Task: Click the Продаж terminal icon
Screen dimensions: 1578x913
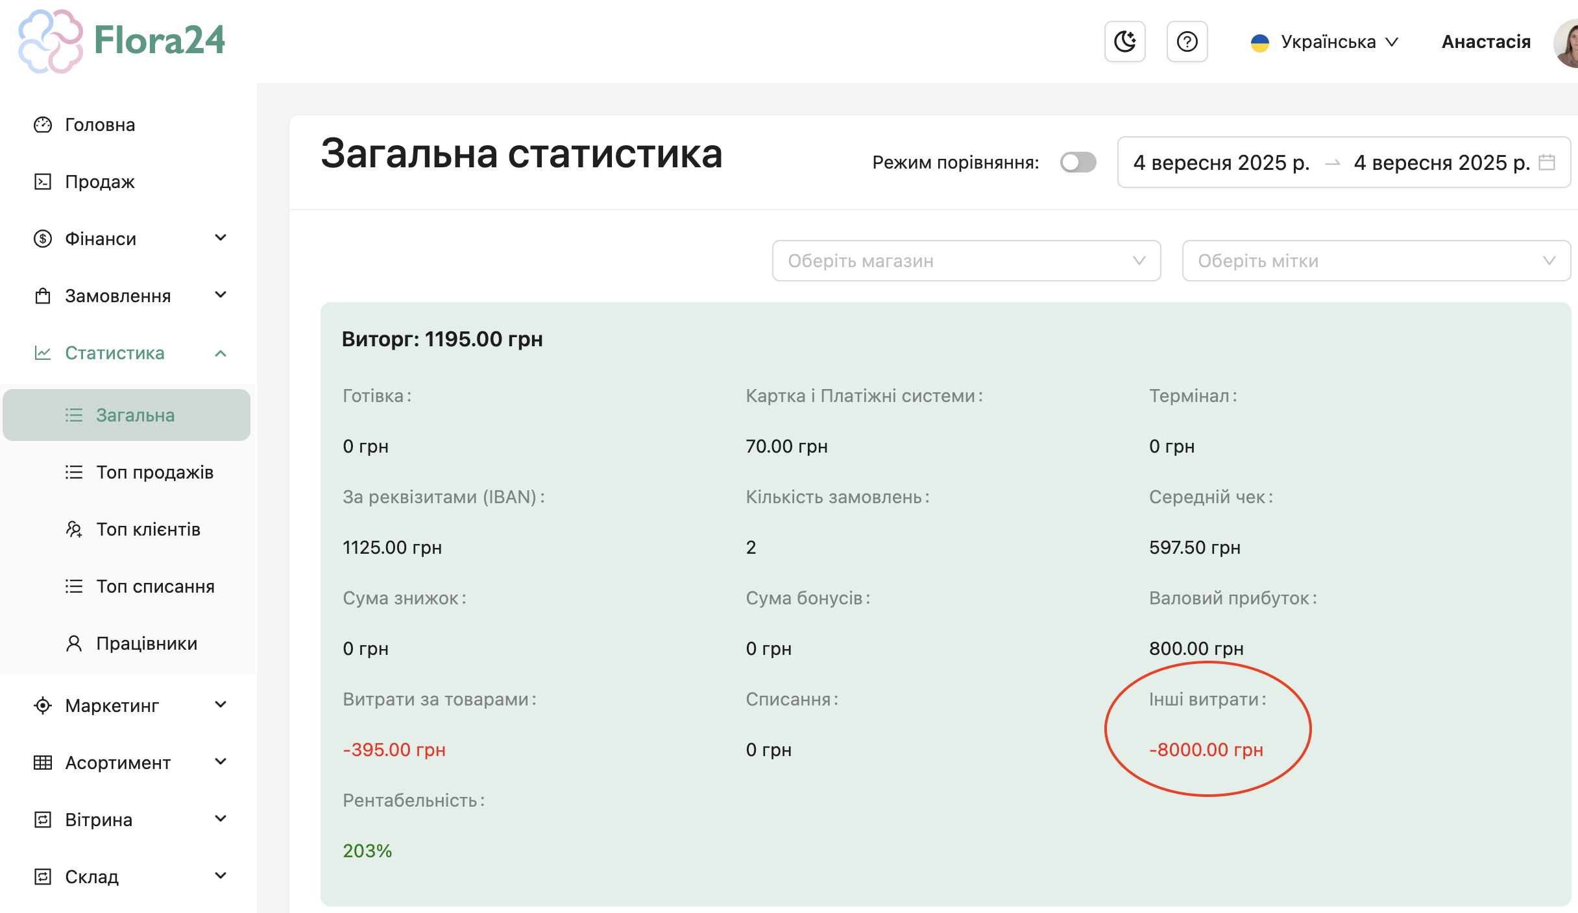Action: point(43,182)
